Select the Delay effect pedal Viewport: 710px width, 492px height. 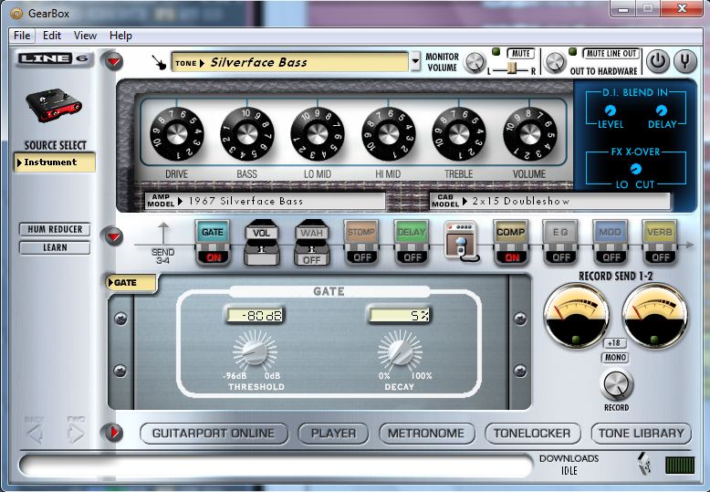pyautogui.click(x=412, y=232)
